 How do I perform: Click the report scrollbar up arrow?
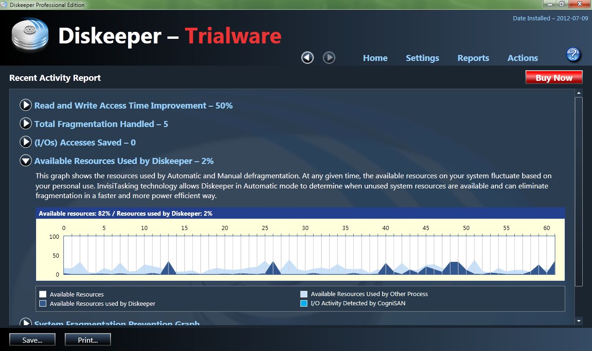pyautogui.click(x=579, y=93)
